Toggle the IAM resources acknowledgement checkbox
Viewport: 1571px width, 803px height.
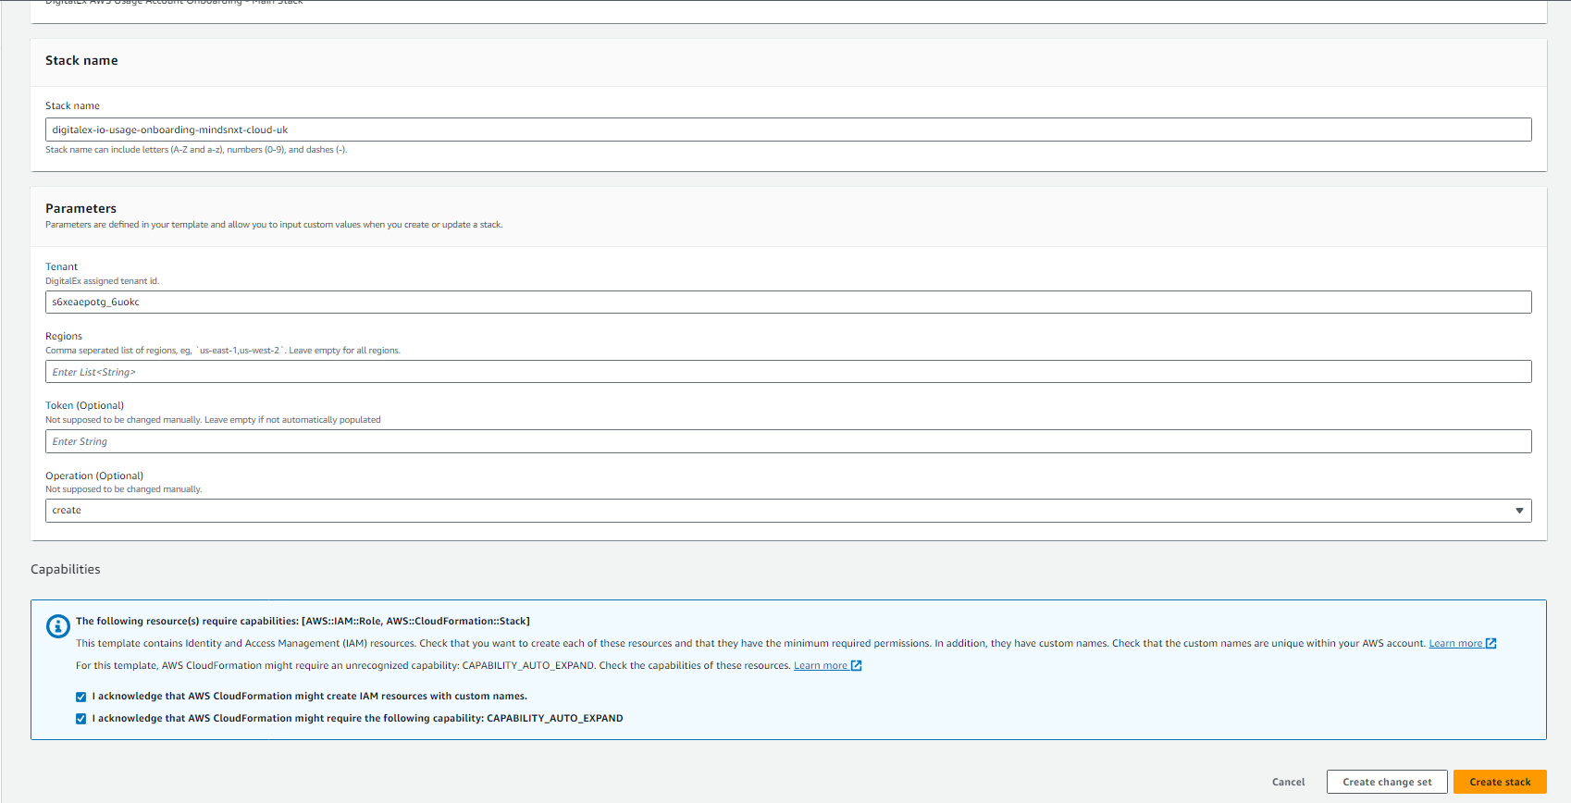[x=81, y=697]
